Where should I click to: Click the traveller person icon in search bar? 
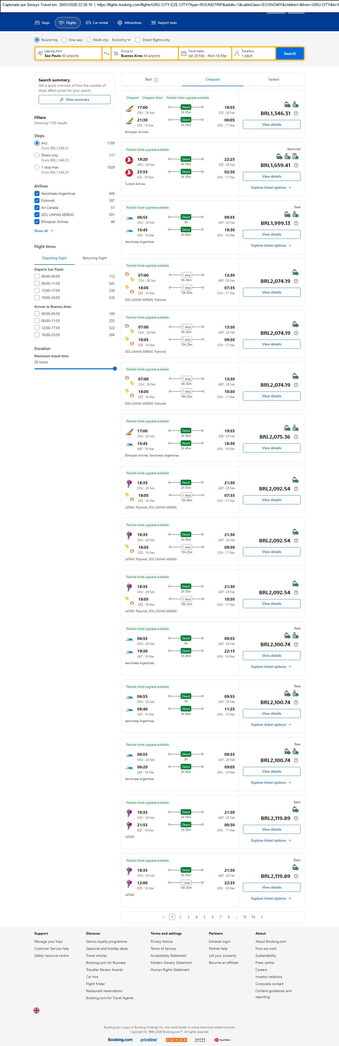pos(237,54)
